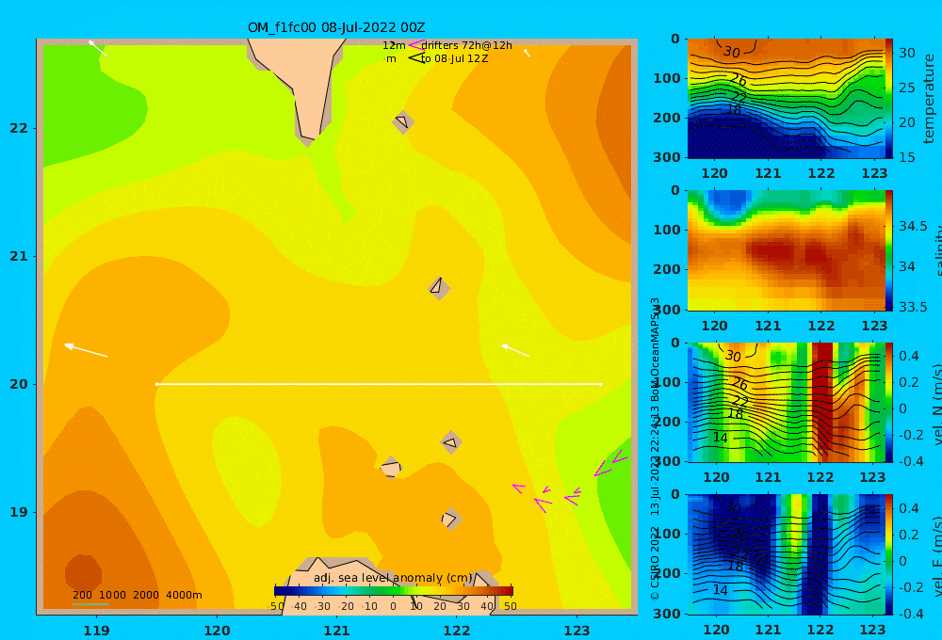Select the diamond island marker near 20.75N 121.85E
942x640 pixels.
coord(439,288)
